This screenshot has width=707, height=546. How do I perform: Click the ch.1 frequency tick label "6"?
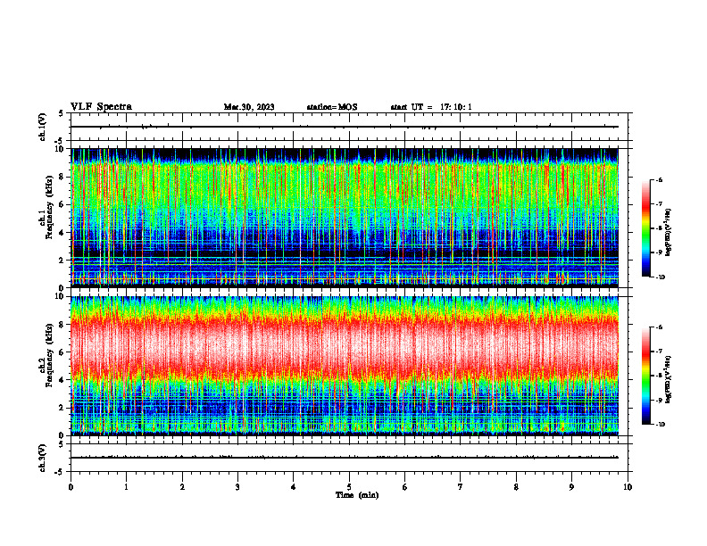[x=62, y=204]
